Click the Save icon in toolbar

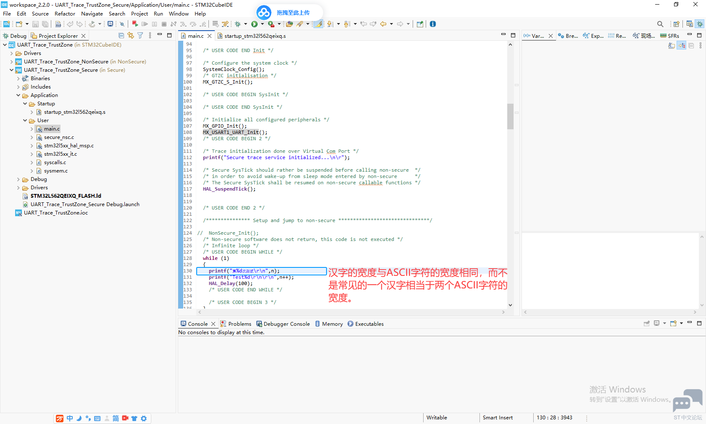[x=36, y=24]
